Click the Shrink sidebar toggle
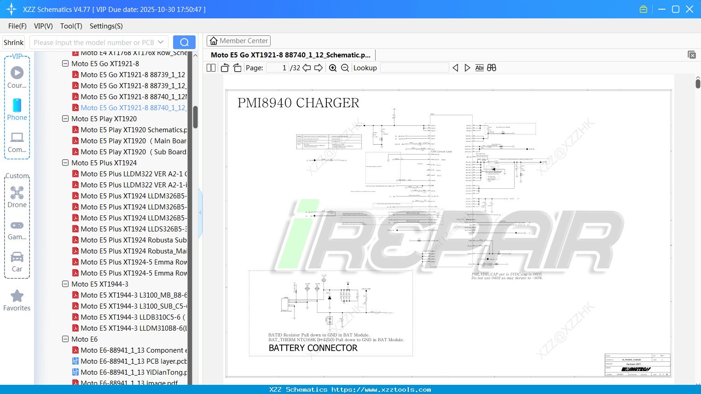Image resolution: width=701 pixels, height=394 pixels. (13, 42)
